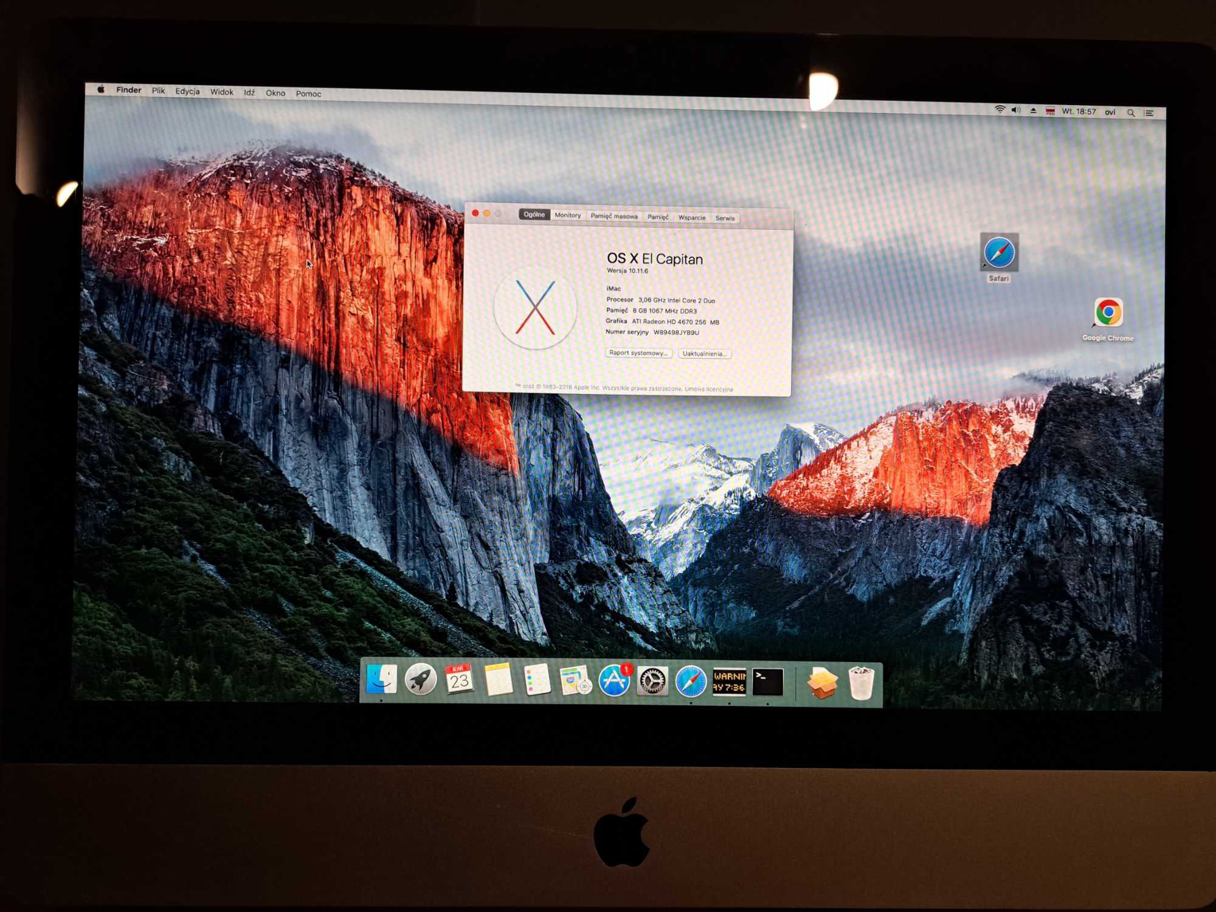Close the About This Mac window

475,213
